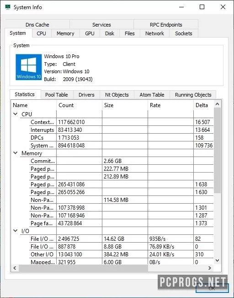Select the Mapped... row
The image size is (234, 298).
click(x=112, y=262)
